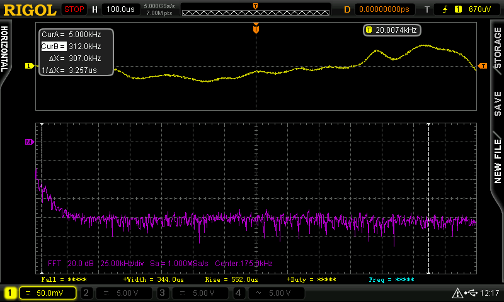Open the STORAGE side tab

tap(497, 47)
